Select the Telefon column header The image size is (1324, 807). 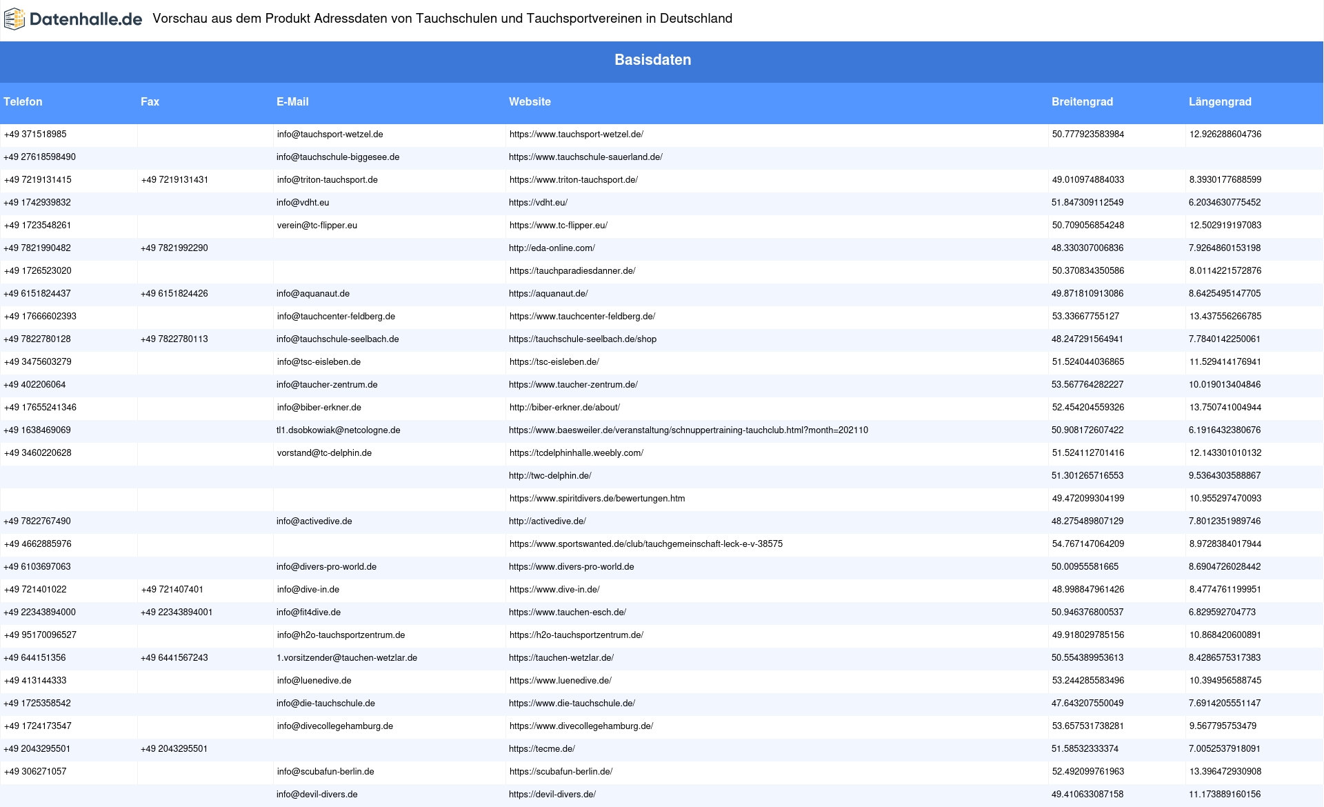(x=23, y=102)
